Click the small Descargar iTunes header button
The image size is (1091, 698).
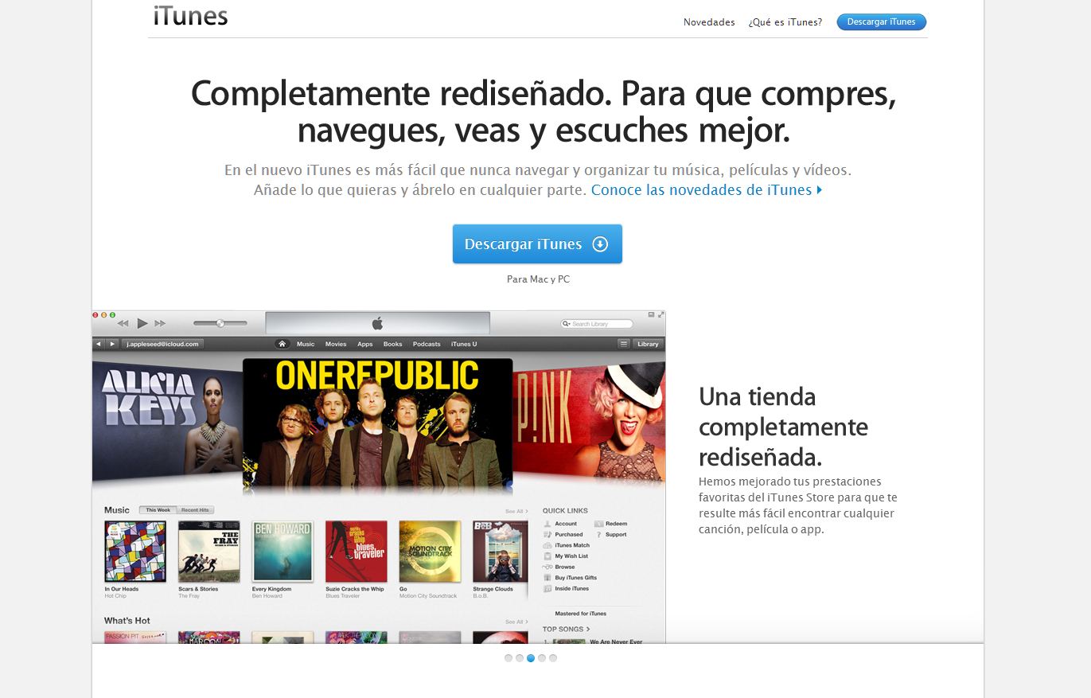pos(881,22)
